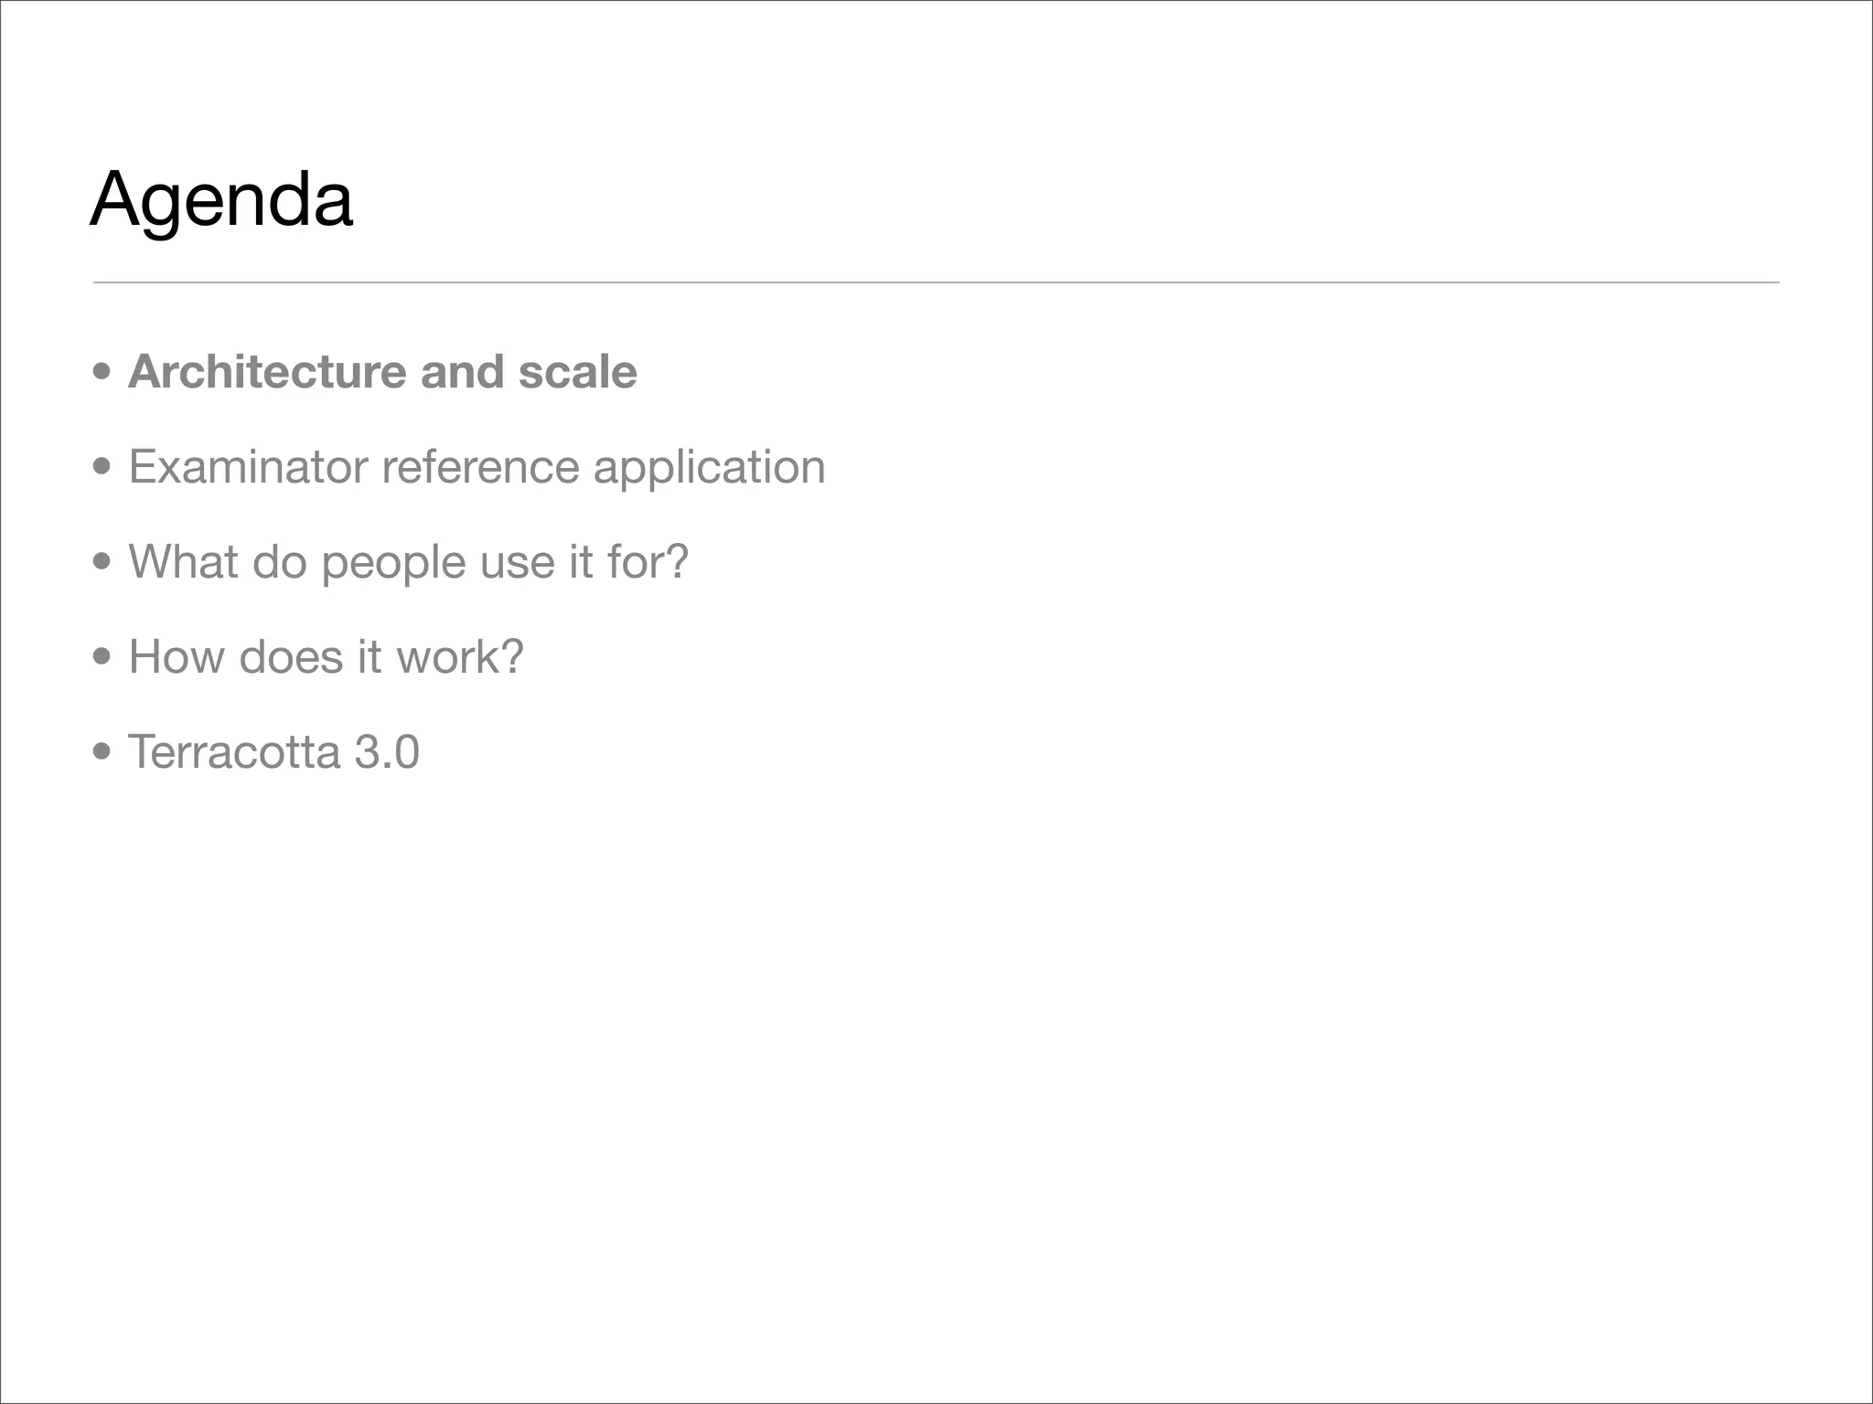Click the word scale in the bold bullet

pos(577,372)
